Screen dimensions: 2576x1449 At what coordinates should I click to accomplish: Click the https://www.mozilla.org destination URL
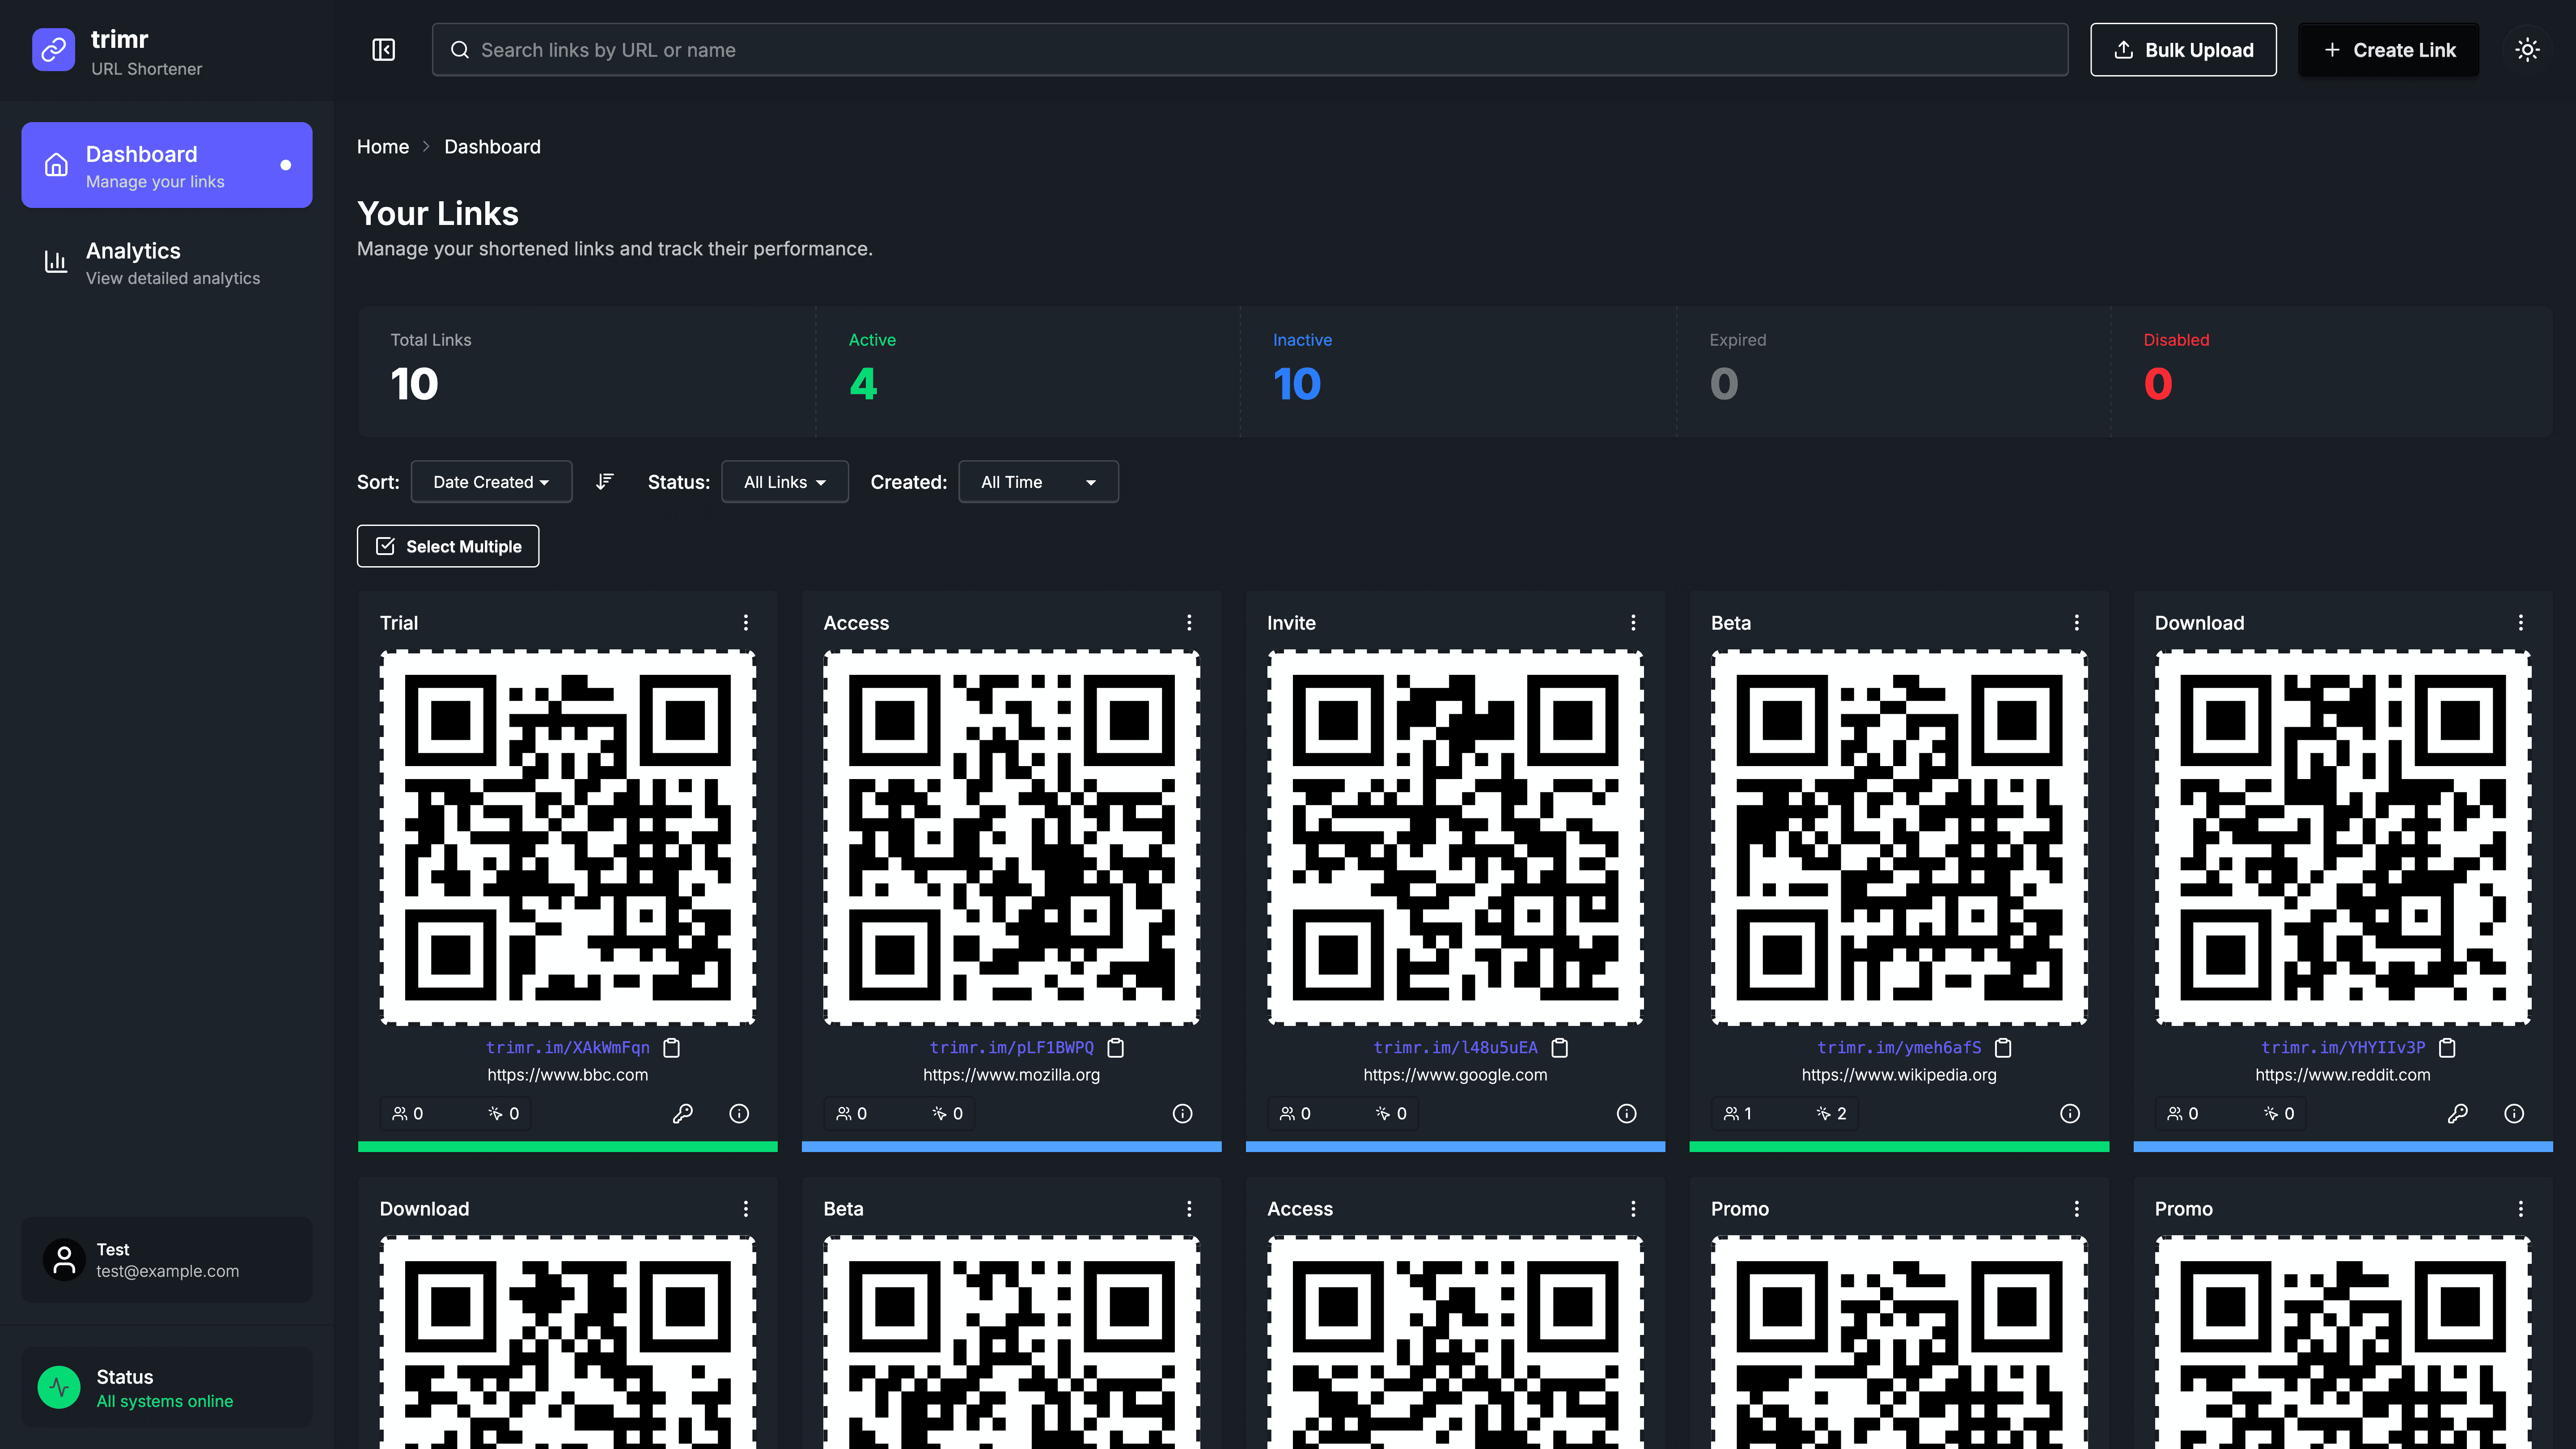[x=1011, y=1075]
